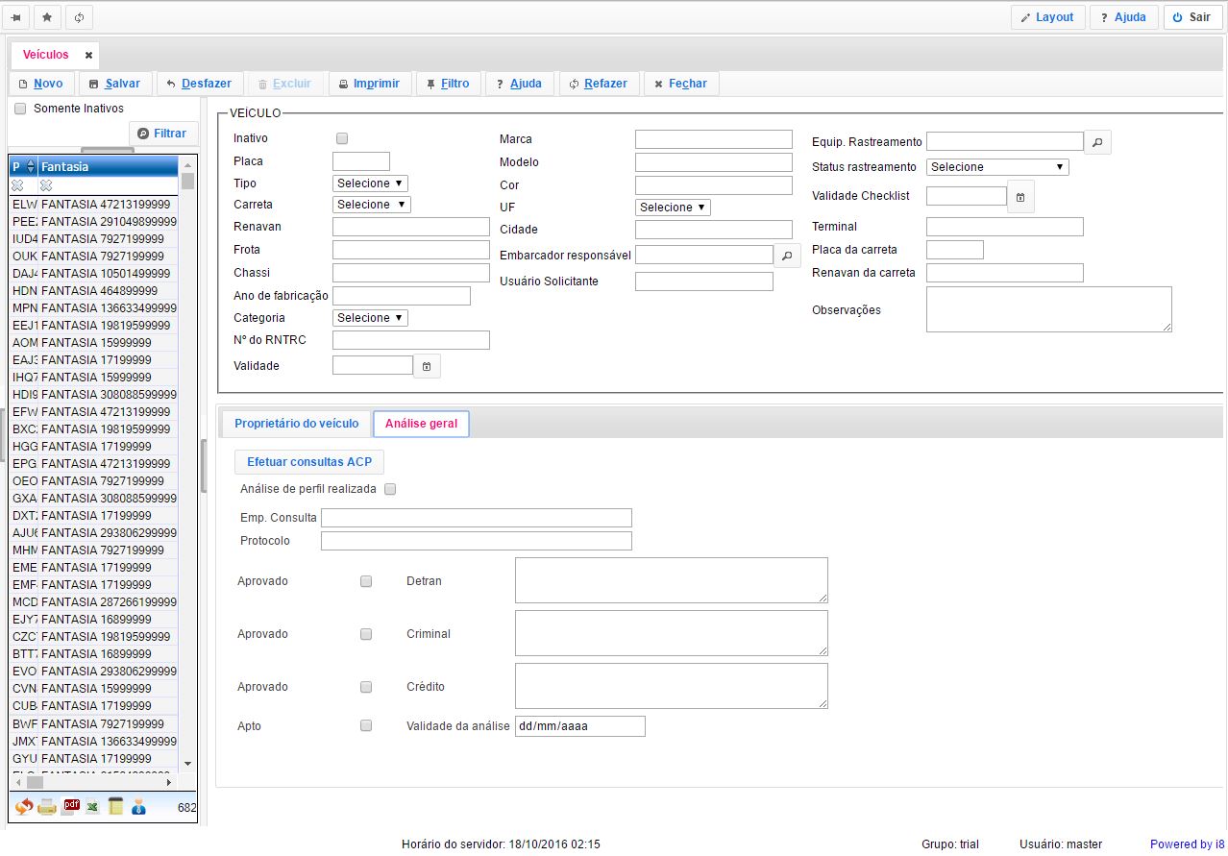Click the Refazer redo button
The width and height of the screenshot is (1228, 856).
pyautogui.click(x=599, y=84)
